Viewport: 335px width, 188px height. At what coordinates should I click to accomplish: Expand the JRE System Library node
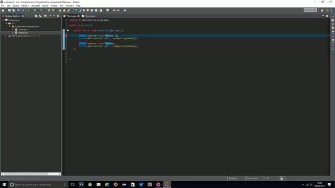tap(6, 36)
